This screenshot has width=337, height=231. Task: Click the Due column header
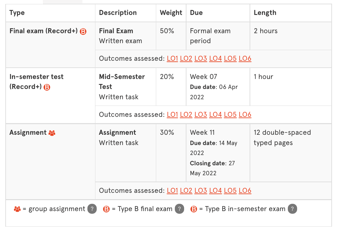196,13
